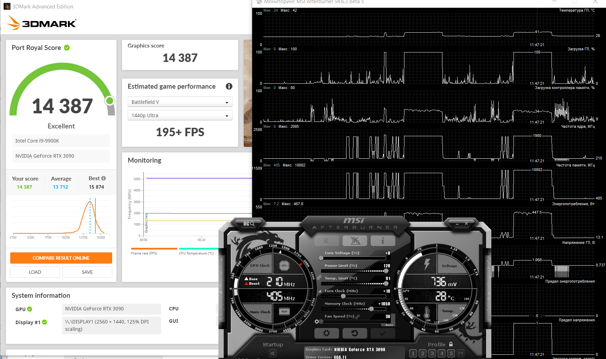The width and height of the screenshot is (606, 359).
Task: Apply Afterburner settings with the checkmark button
Action: [x=383, y=333]
